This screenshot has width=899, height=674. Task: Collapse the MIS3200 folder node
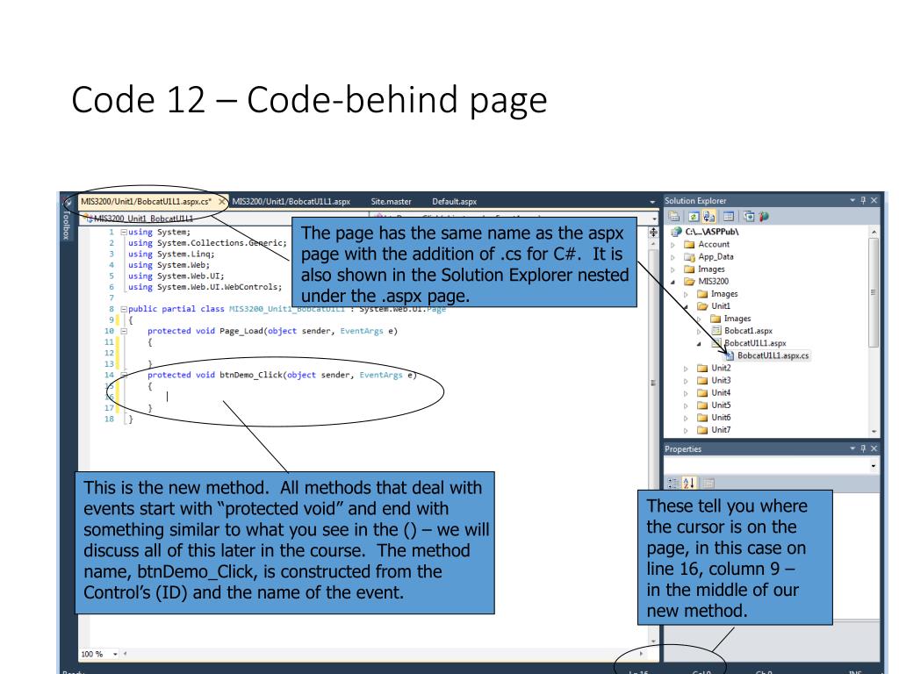(x=673, y=282)
